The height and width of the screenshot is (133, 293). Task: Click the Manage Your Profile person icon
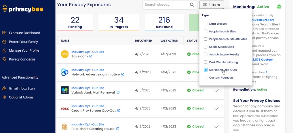pyautogui.click(x=4, y=50)
